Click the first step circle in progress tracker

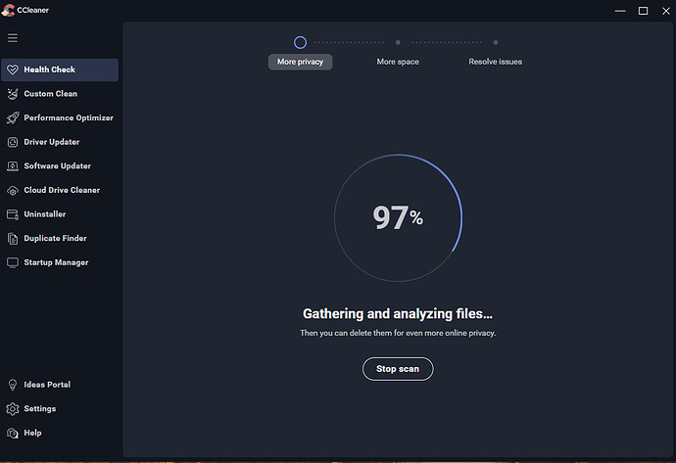point(301,42)
